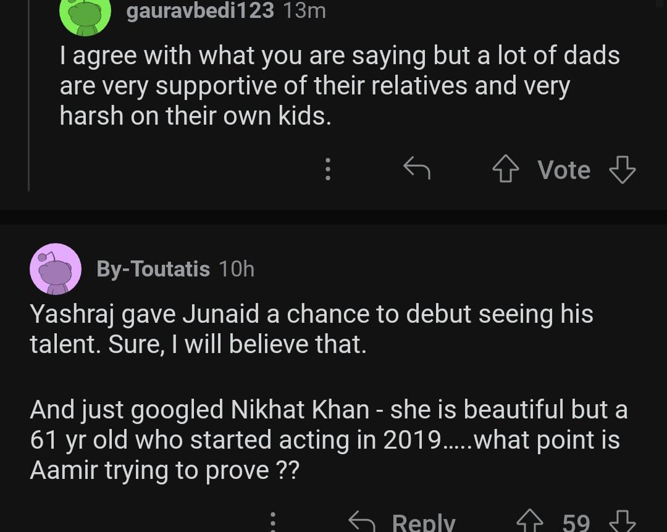This screenshot has height=532, width=667.
Task: Tap the 13m timestamp
Action: pyautogui.click(x=304, y=11)
